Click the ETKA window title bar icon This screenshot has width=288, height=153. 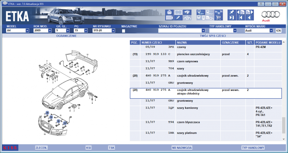4,4
